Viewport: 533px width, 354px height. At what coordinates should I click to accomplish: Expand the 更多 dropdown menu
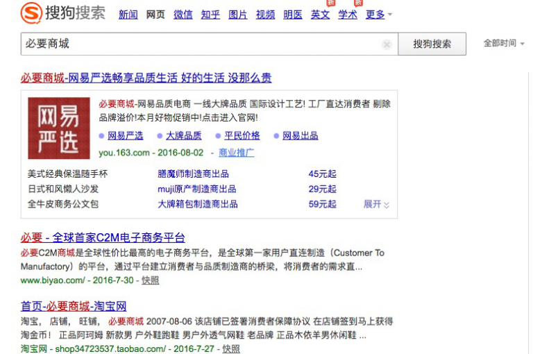point(378,15)
